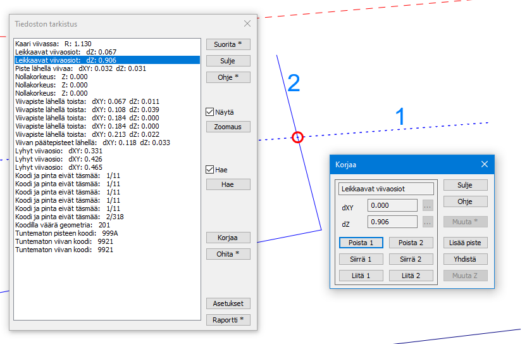Open the ellipsis button beside dXY field
Screen dimensions: 527x344
(428, 205)
